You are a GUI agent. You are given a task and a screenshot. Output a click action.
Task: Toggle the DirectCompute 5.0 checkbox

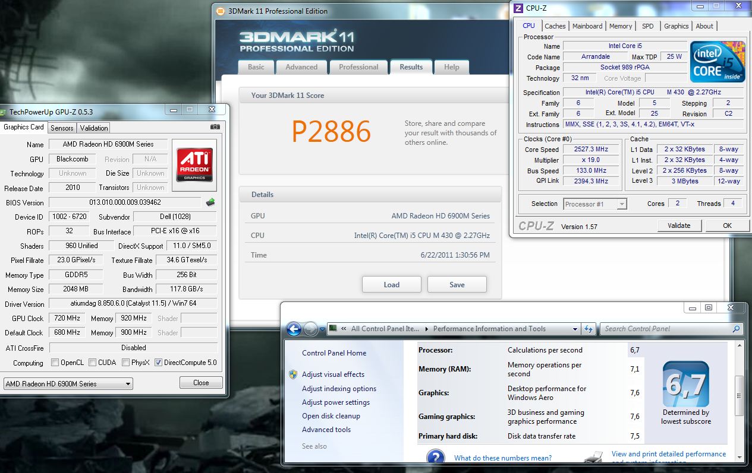pos(158,363)
